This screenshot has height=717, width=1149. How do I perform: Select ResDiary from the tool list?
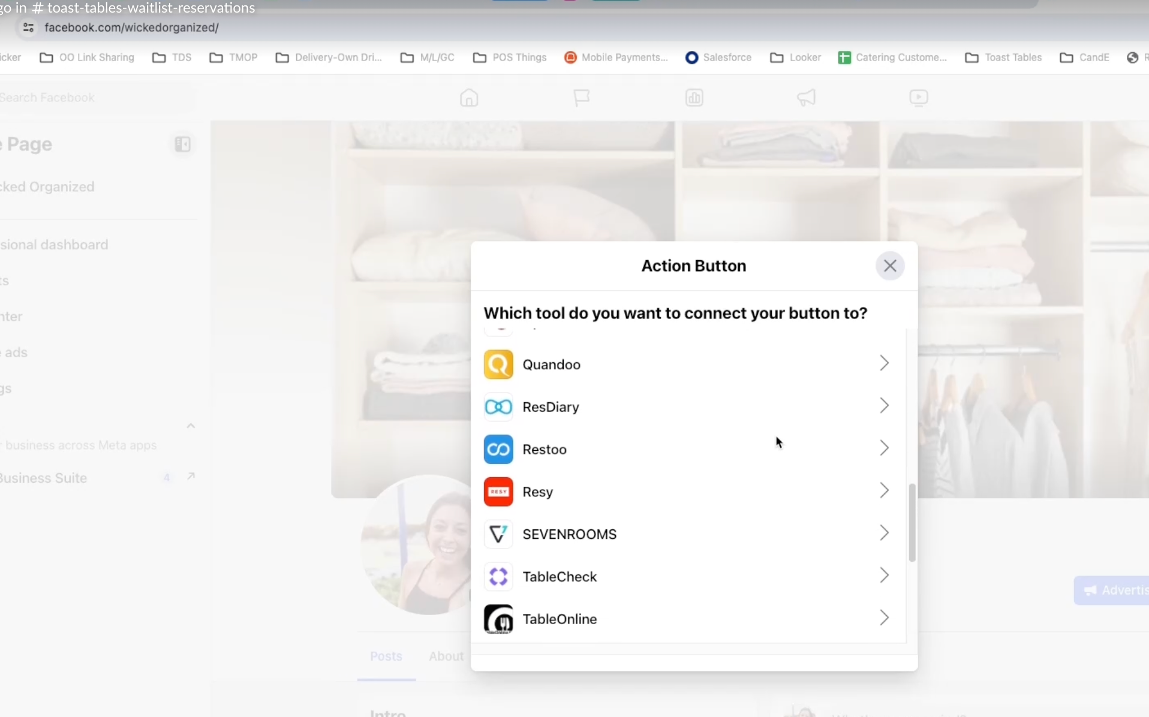[688, 407]
